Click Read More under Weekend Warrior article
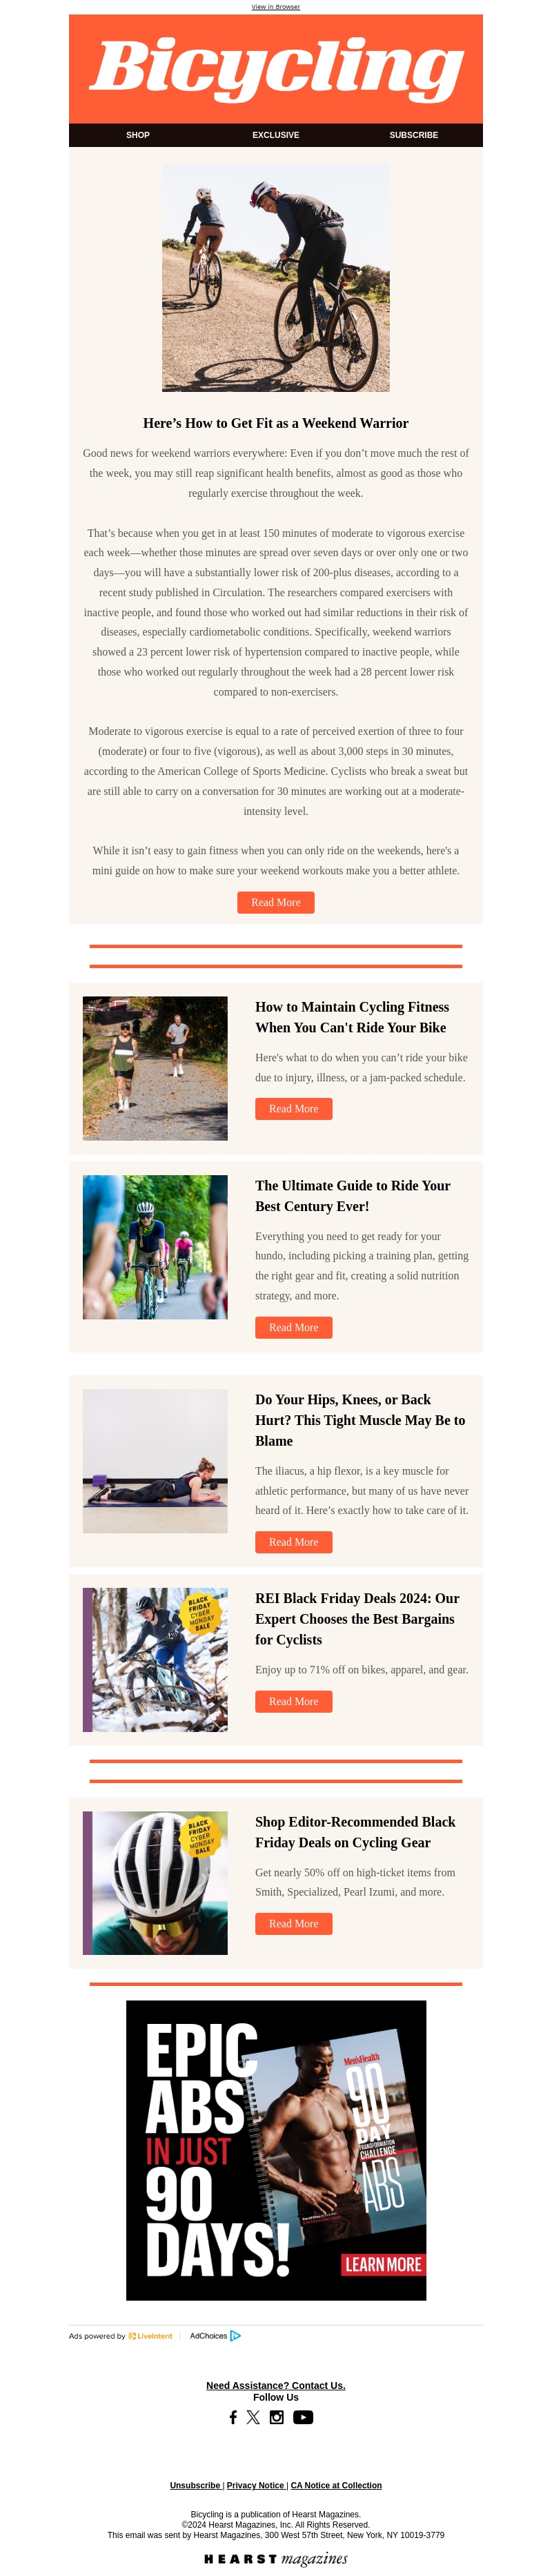Image resolution: width=552 pixels, height=2576 pixels. [276, 902]
